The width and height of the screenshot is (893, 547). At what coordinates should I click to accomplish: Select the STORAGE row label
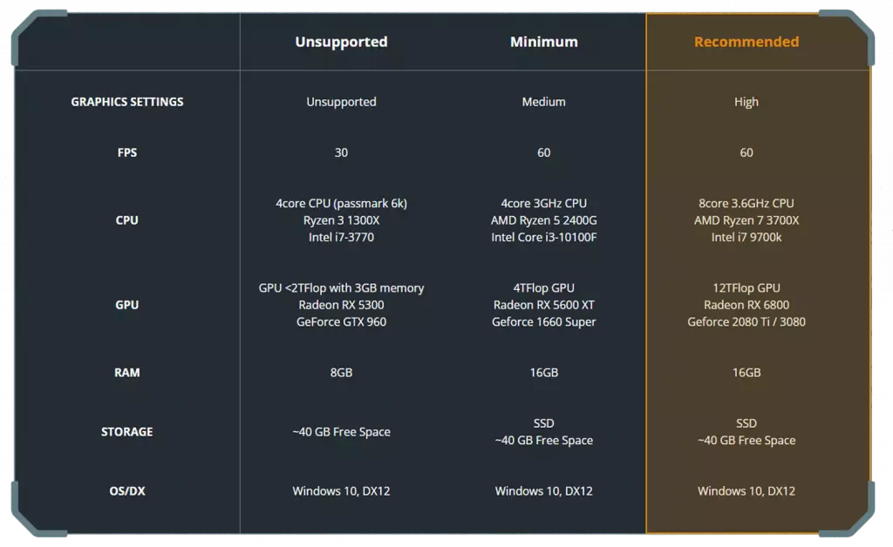(x=127, y=431)
